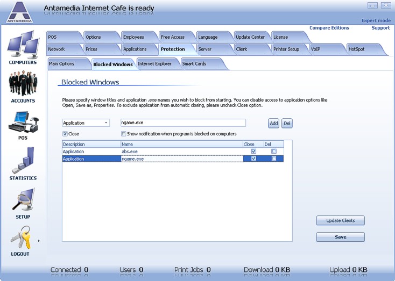The width and height of the screenshot is (395, 281).
Task: Select the Blocked Windows subtab
Action: tap(113, 64)
